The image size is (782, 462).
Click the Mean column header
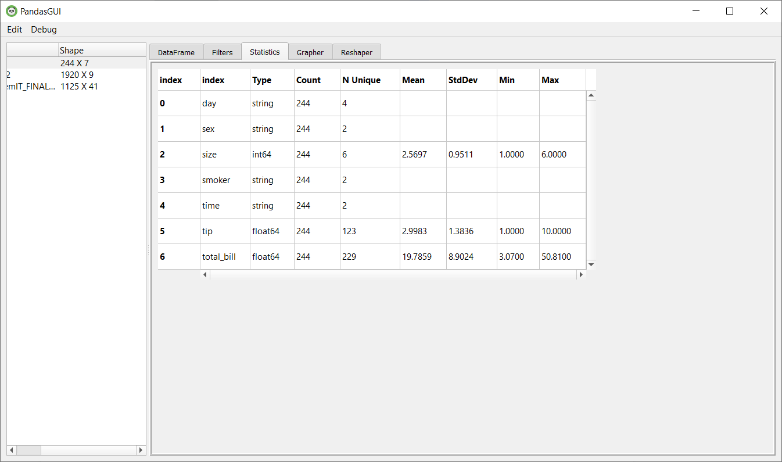coord(413,80)
